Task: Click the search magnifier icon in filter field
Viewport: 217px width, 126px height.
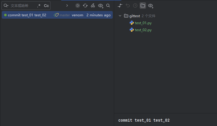Action: tap(6, 6)
